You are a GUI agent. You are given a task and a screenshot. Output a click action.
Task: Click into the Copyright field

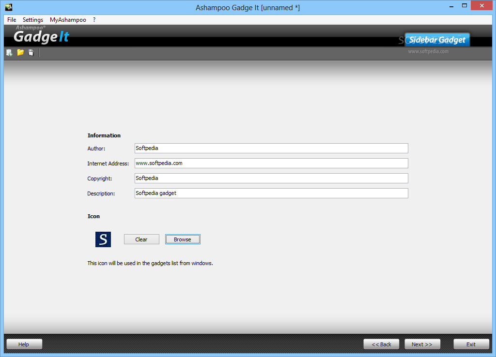click(271, 178)
